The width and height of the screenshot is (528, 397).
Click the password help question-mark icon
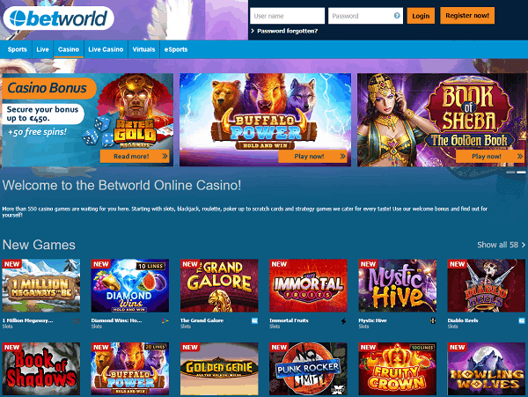point(397,16)
